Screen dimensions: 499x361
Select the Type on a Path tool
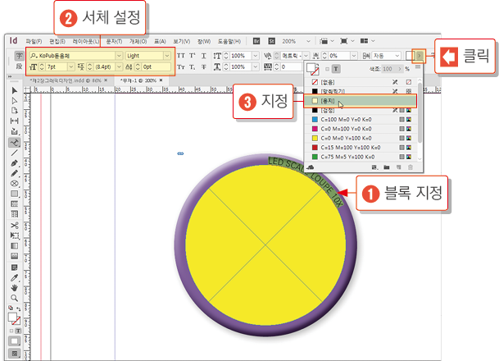(x=14, y=143)
